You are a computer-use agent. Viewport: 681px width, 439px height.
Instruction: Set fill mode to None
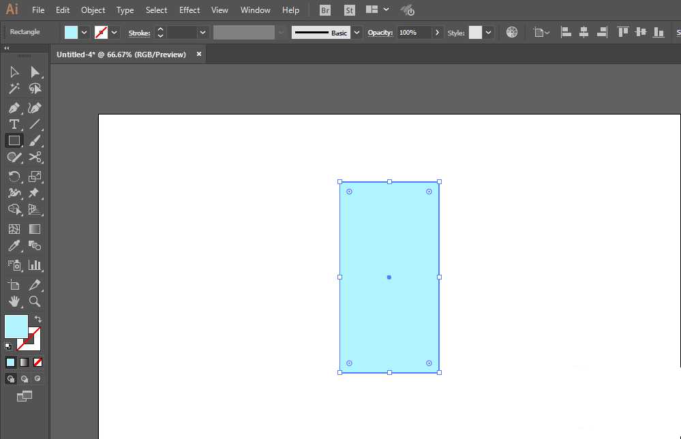37,362
